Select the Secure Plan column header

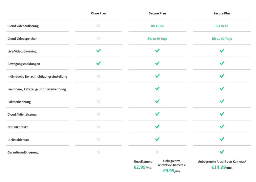pyautogui.click(x=157, y=13)
